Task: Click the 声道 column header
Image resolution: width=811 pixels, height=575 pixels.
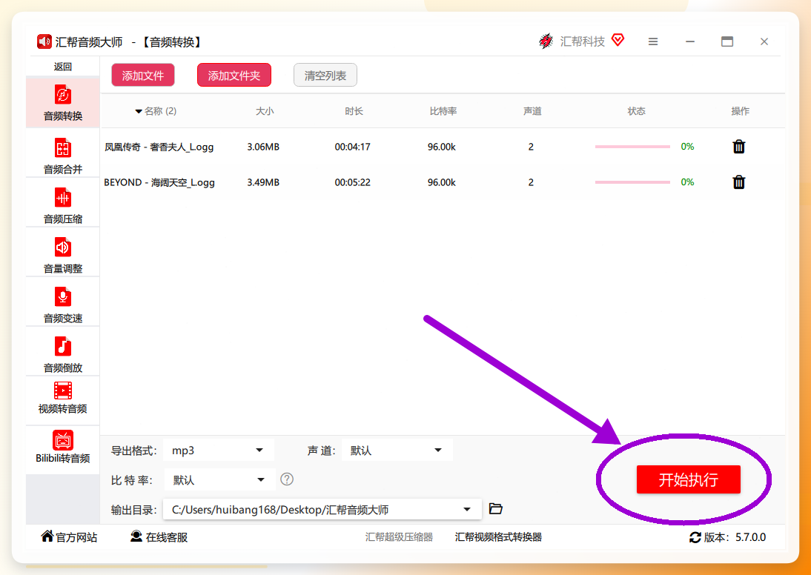Action: [x=532, y=111]
